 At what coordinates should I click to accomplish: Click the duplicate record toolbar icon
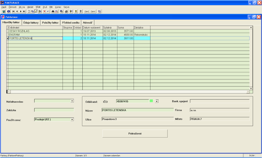[33, 11]
